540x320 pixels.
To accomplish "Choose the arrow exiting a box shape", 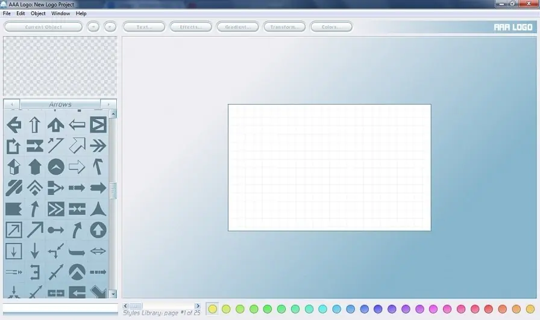I will pos(14,146).
